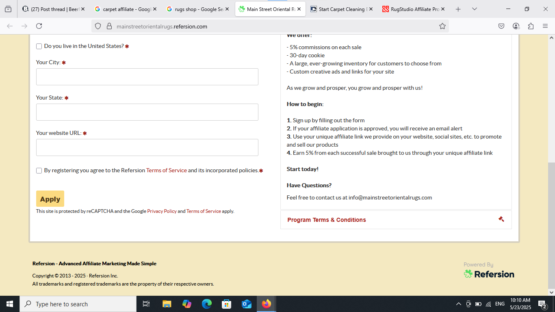Open the shield tracking protection icon
The image size is (555, 312).
coord(98,26)
